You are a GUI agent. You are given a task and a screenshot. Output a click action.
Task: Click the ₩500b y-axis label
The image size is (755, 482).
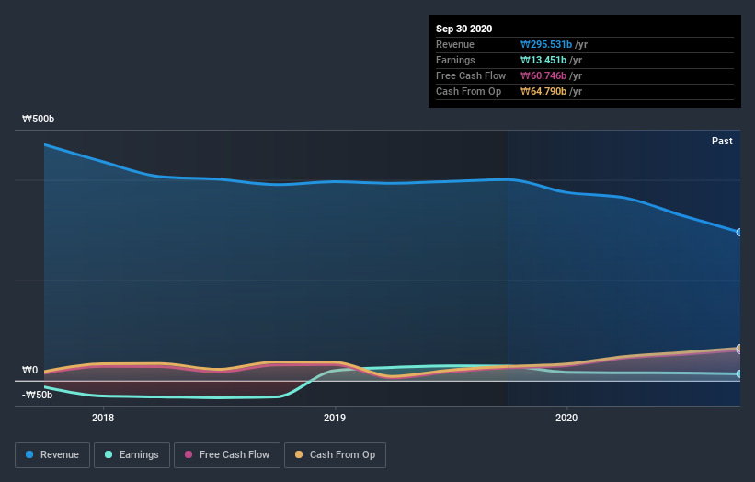tap(38, 119)
